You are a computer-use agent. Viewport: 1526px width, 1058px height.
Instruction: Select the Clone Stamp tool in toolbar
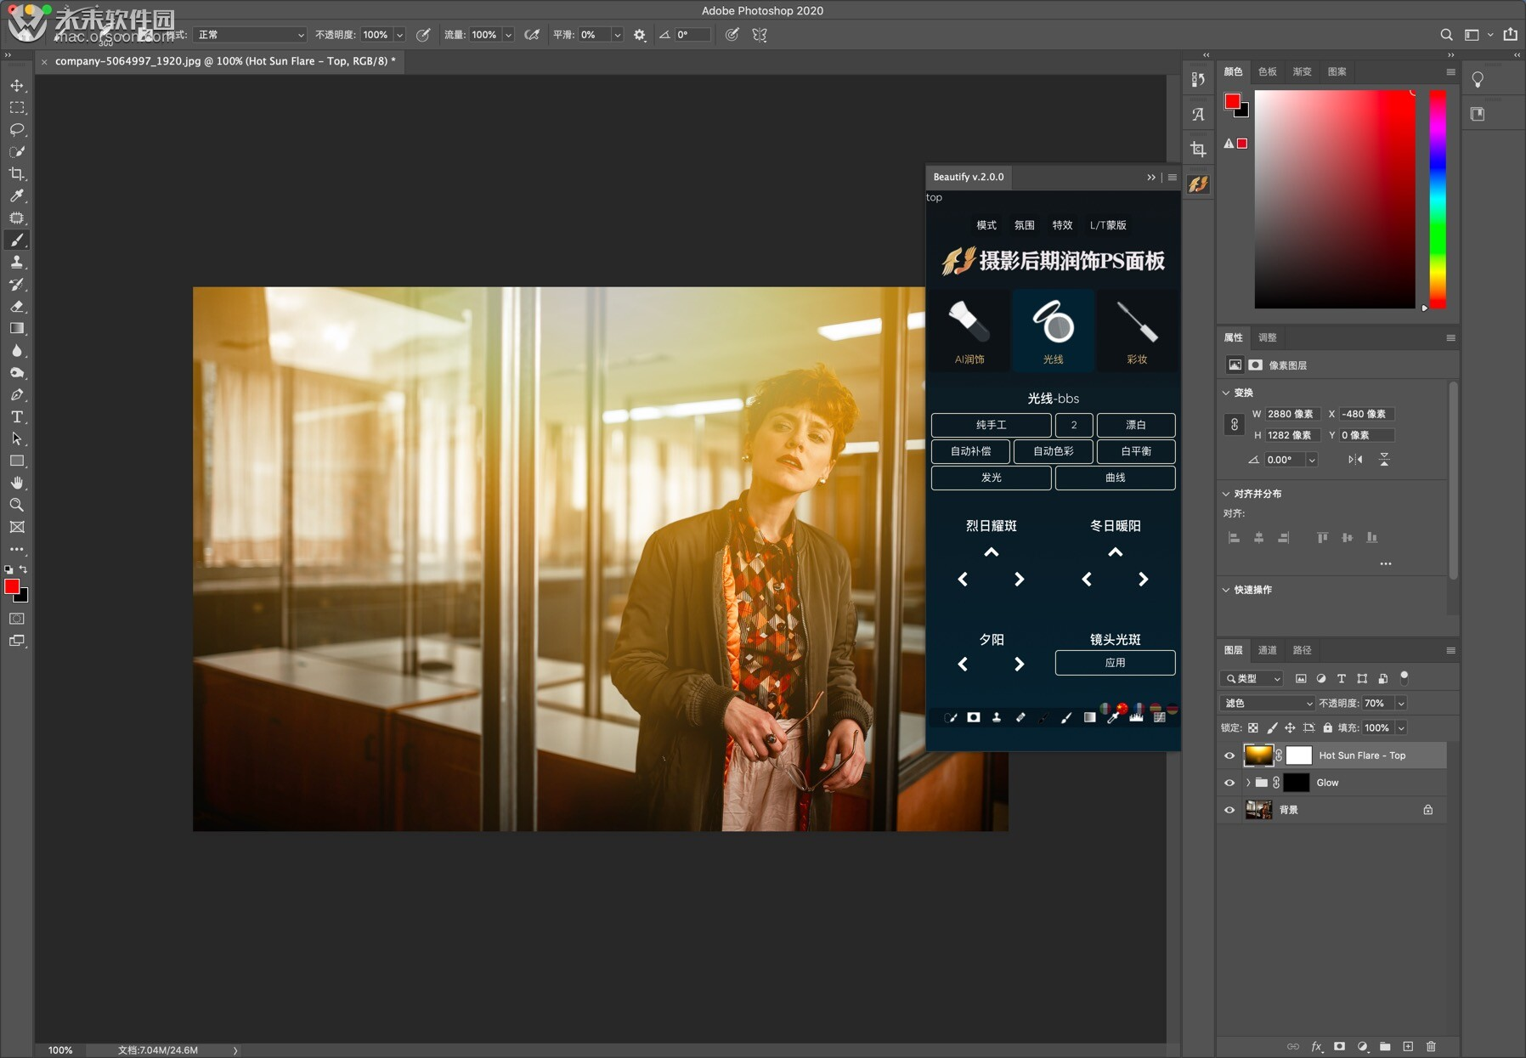click(x=17, y=263)
